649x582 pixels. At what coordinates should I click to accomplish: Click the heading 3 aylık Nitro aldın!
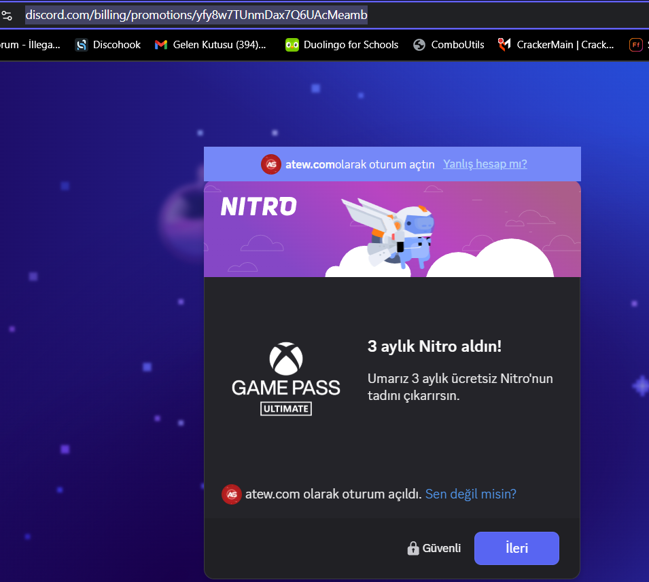tap(435, 346)
